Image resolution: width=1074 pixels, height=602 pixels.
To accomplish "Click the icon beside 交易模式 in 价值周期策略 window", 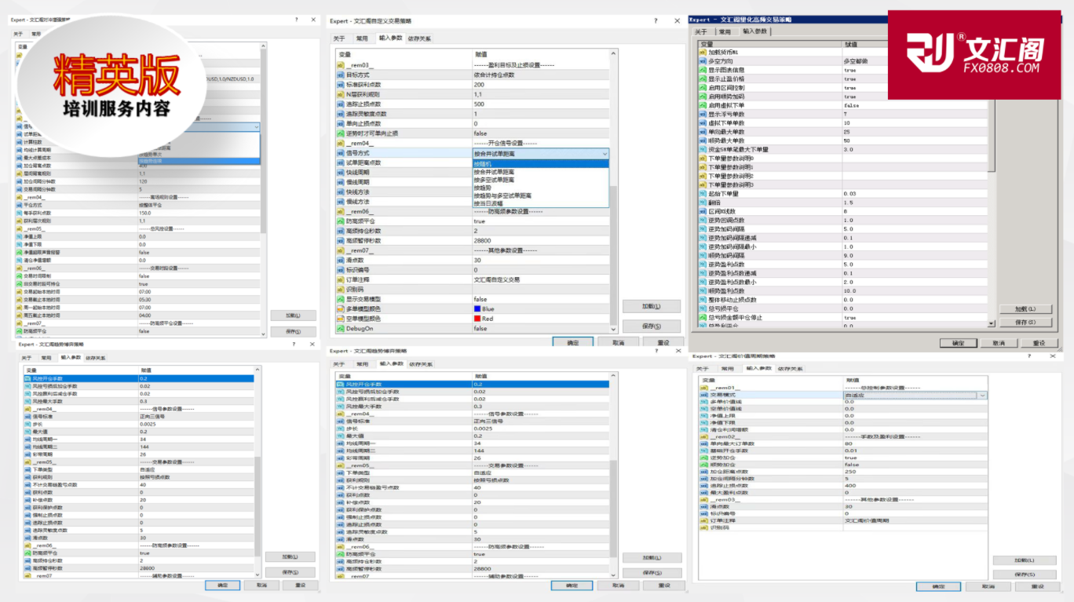I will coord(703,395).
